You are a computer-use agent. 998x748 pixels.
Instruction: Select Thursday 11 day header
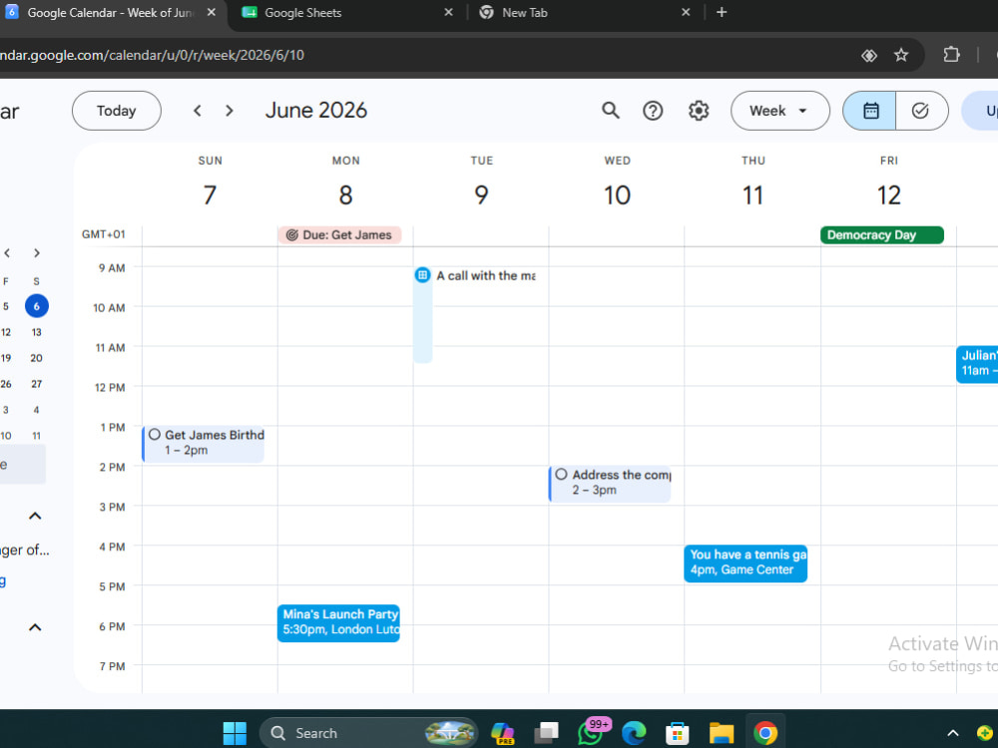click(x=752, y=194)
